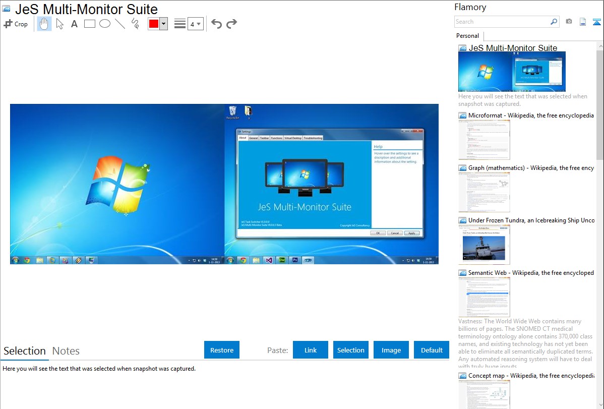Image resolution: width=604 pixels, height=409 pixels.
Task: Select the Crop tool
Action: point(16,24)
